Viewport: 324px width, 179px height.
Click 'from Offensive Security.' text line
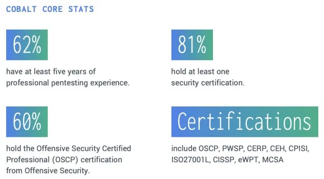click(48, 171)
